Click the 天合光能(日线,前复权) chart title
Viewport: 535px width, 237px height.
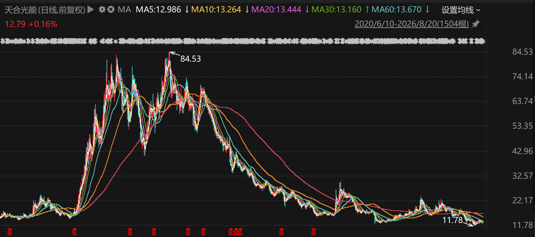45,10
